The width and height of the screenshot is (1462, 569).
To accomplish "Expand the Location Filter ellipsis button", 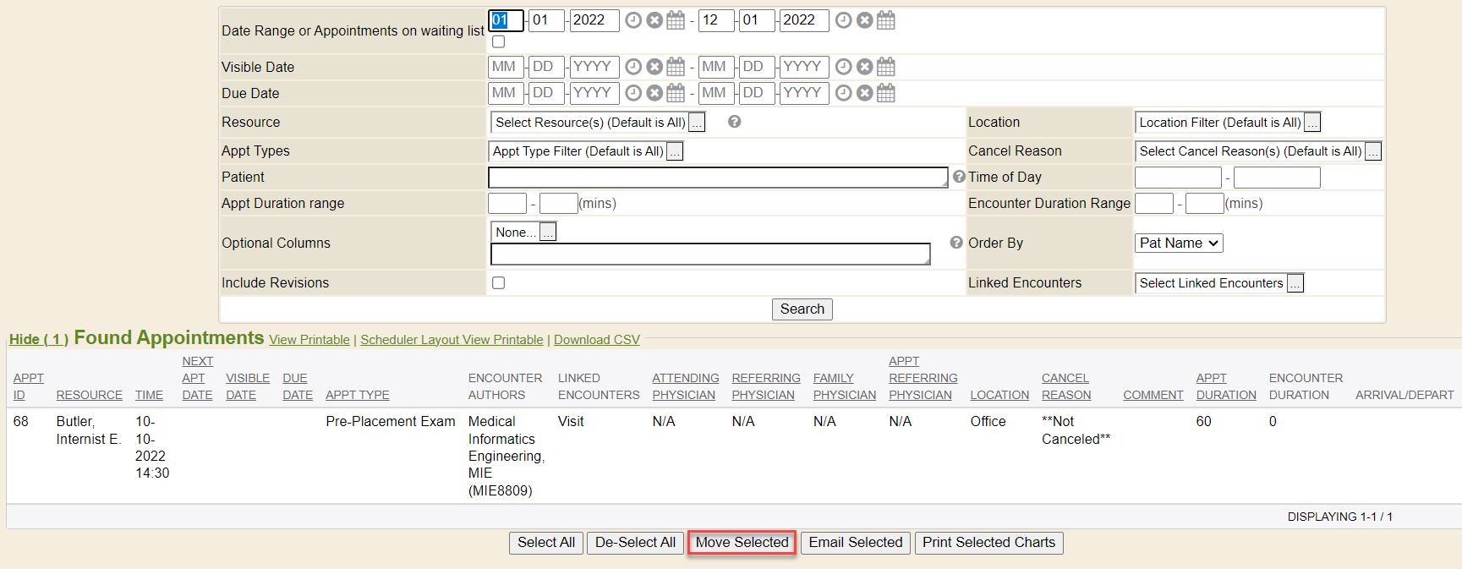I will click(x=1312, y=123).
